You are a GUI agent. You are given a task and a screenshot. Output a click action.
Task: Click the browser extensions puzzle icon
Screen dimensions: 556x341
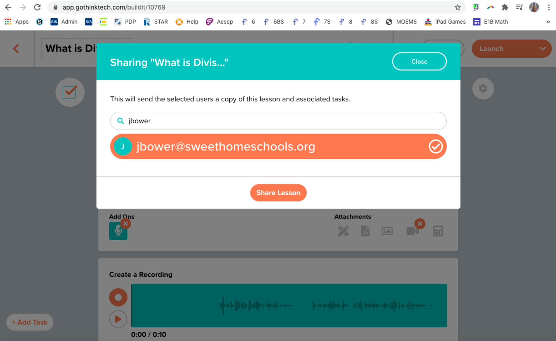[505, 7]
